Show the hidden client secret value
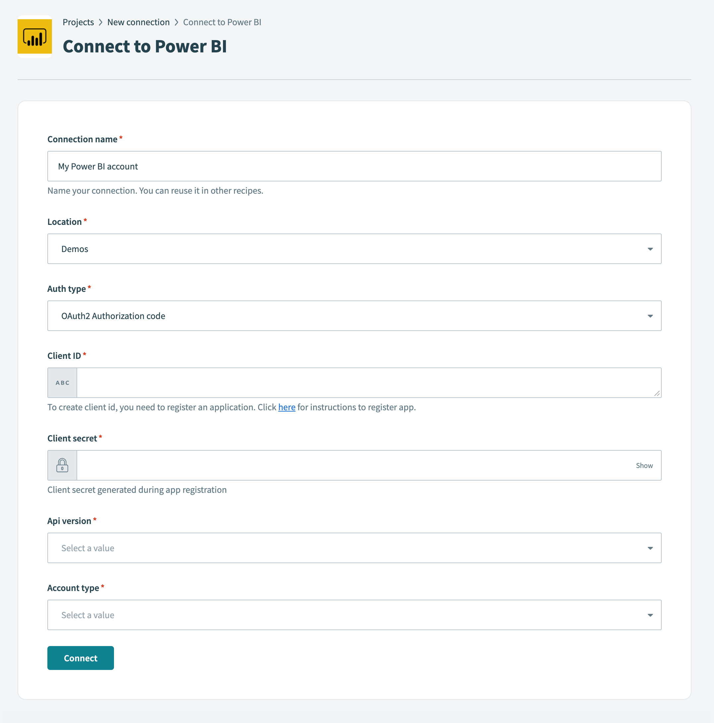 (x=644, y=465)
